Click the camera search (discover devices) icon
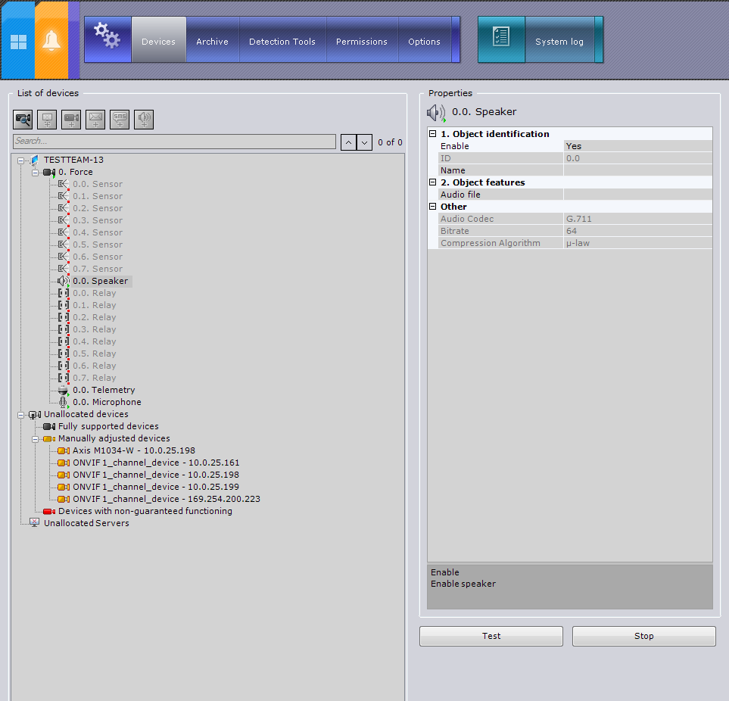 (x=23, y=119)
